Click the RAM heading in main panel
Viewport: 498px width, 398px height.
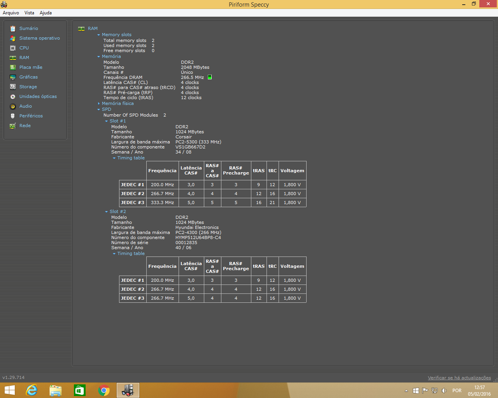pyautogui.click(x=93, y=28)
